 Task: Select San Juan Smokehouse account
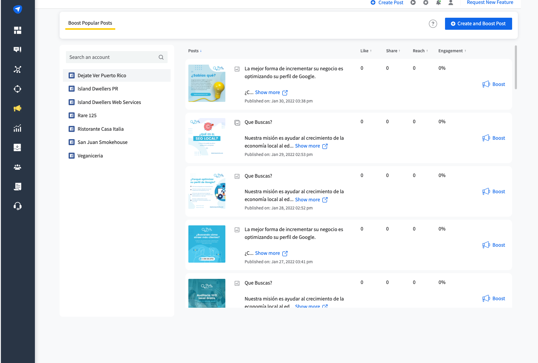click(102, 142)
